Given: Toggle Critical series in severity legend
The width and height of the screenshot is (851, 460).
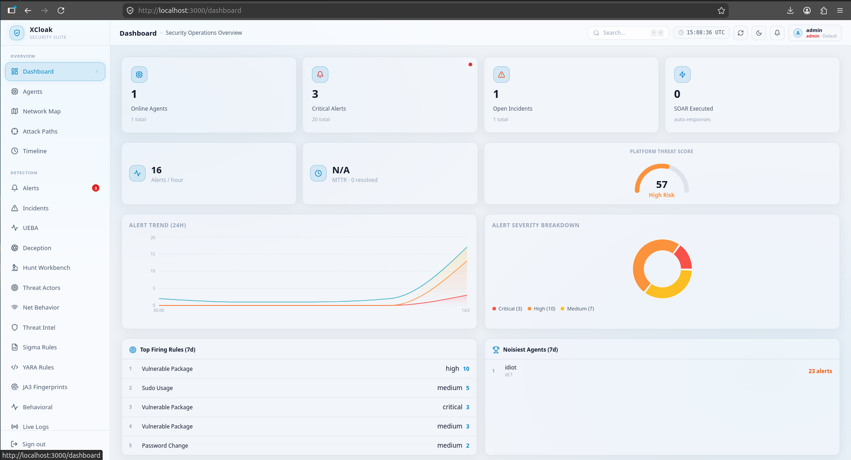Looking at the screenshot, I should [x=507, y=309].
